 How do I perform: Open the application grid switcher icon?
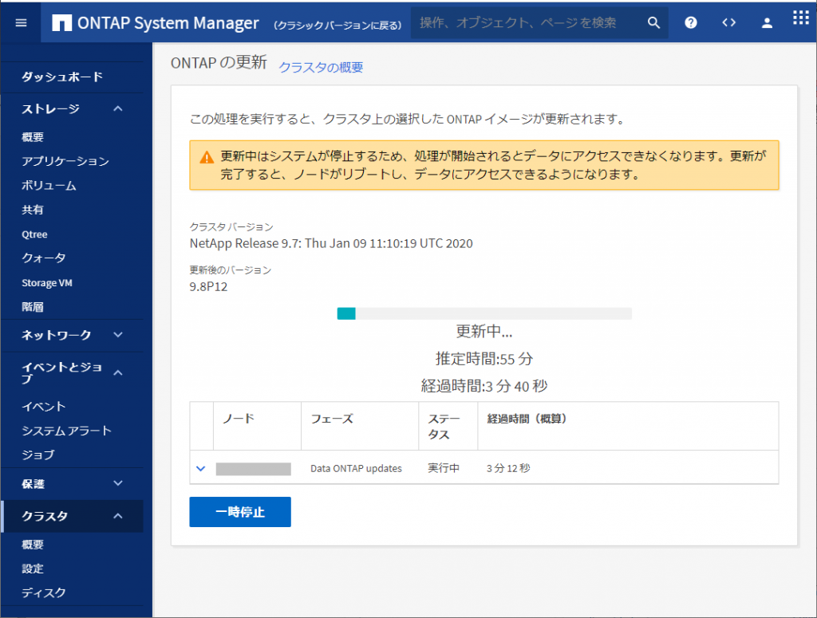(801, 18)
